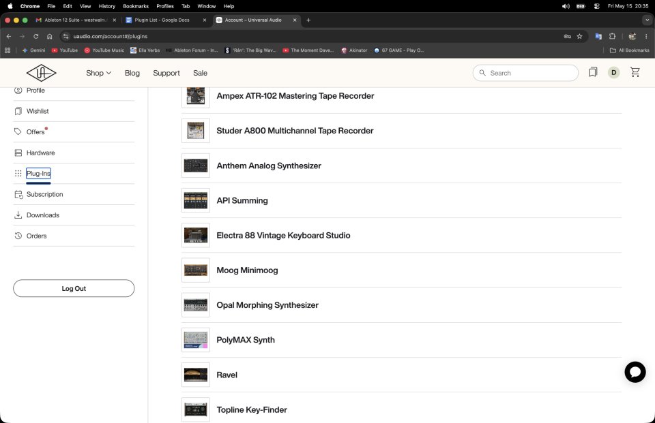Open the Downloads sidebar link
Image resolution: width=655 pixels, height=423 pixels.
click(x=42, y=215)
